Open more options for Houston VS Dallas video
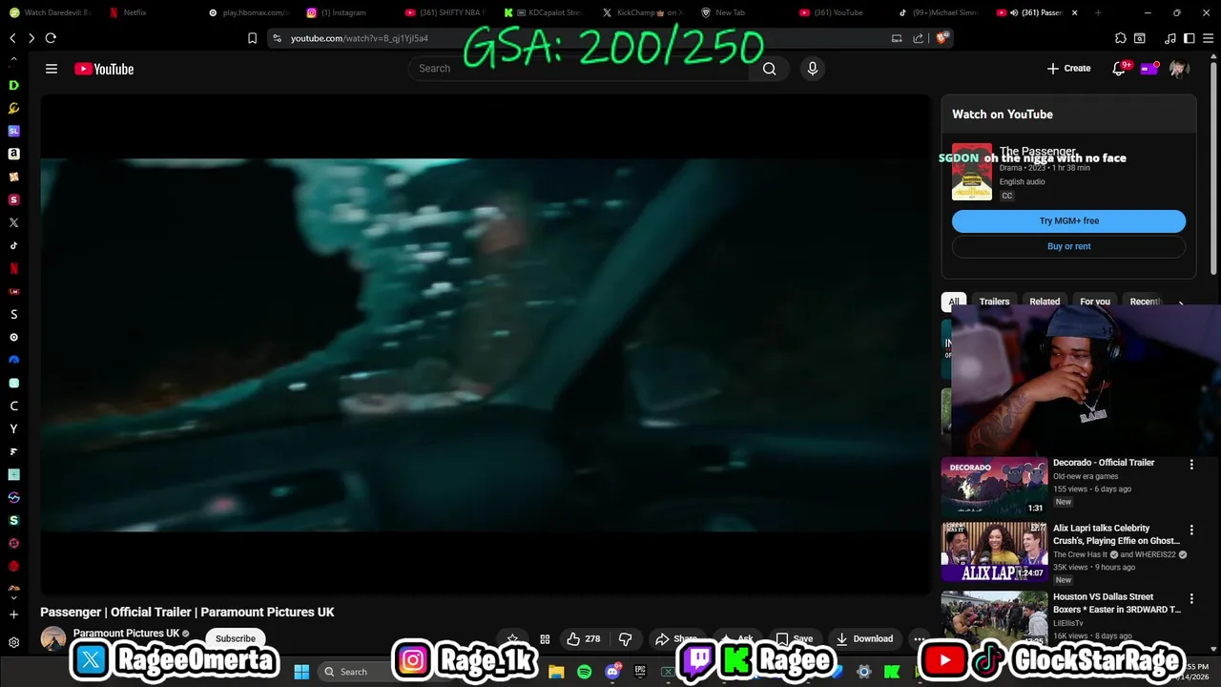This screenshot has width=1221, height=687. pos(1190,598)
